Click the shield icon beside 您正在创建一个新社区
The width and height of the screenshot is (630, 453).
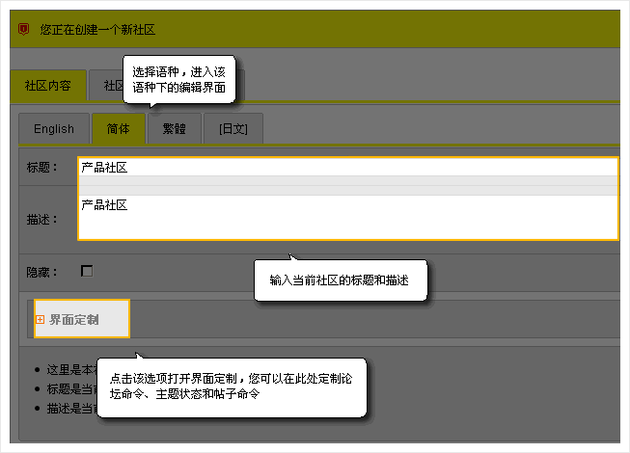pos(24,29)
